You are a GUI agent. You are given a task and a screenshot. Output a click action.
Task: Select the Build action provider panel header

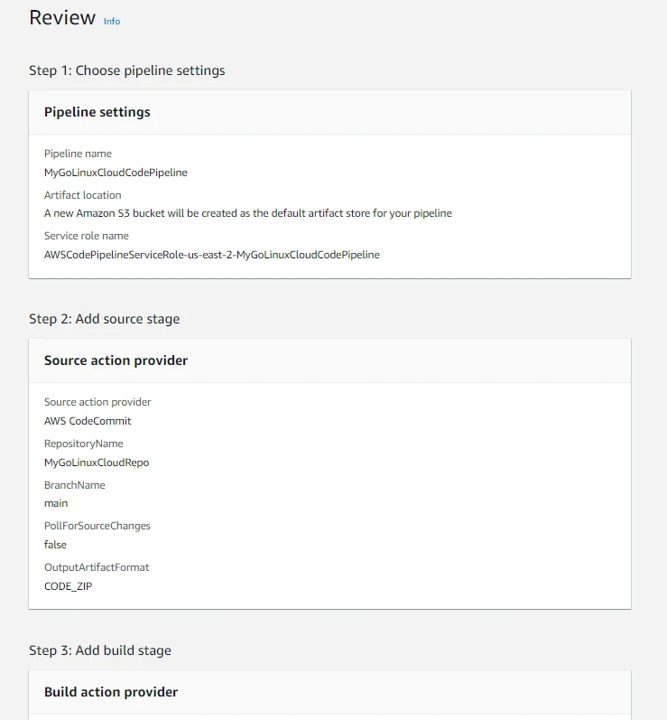point(111,692)
